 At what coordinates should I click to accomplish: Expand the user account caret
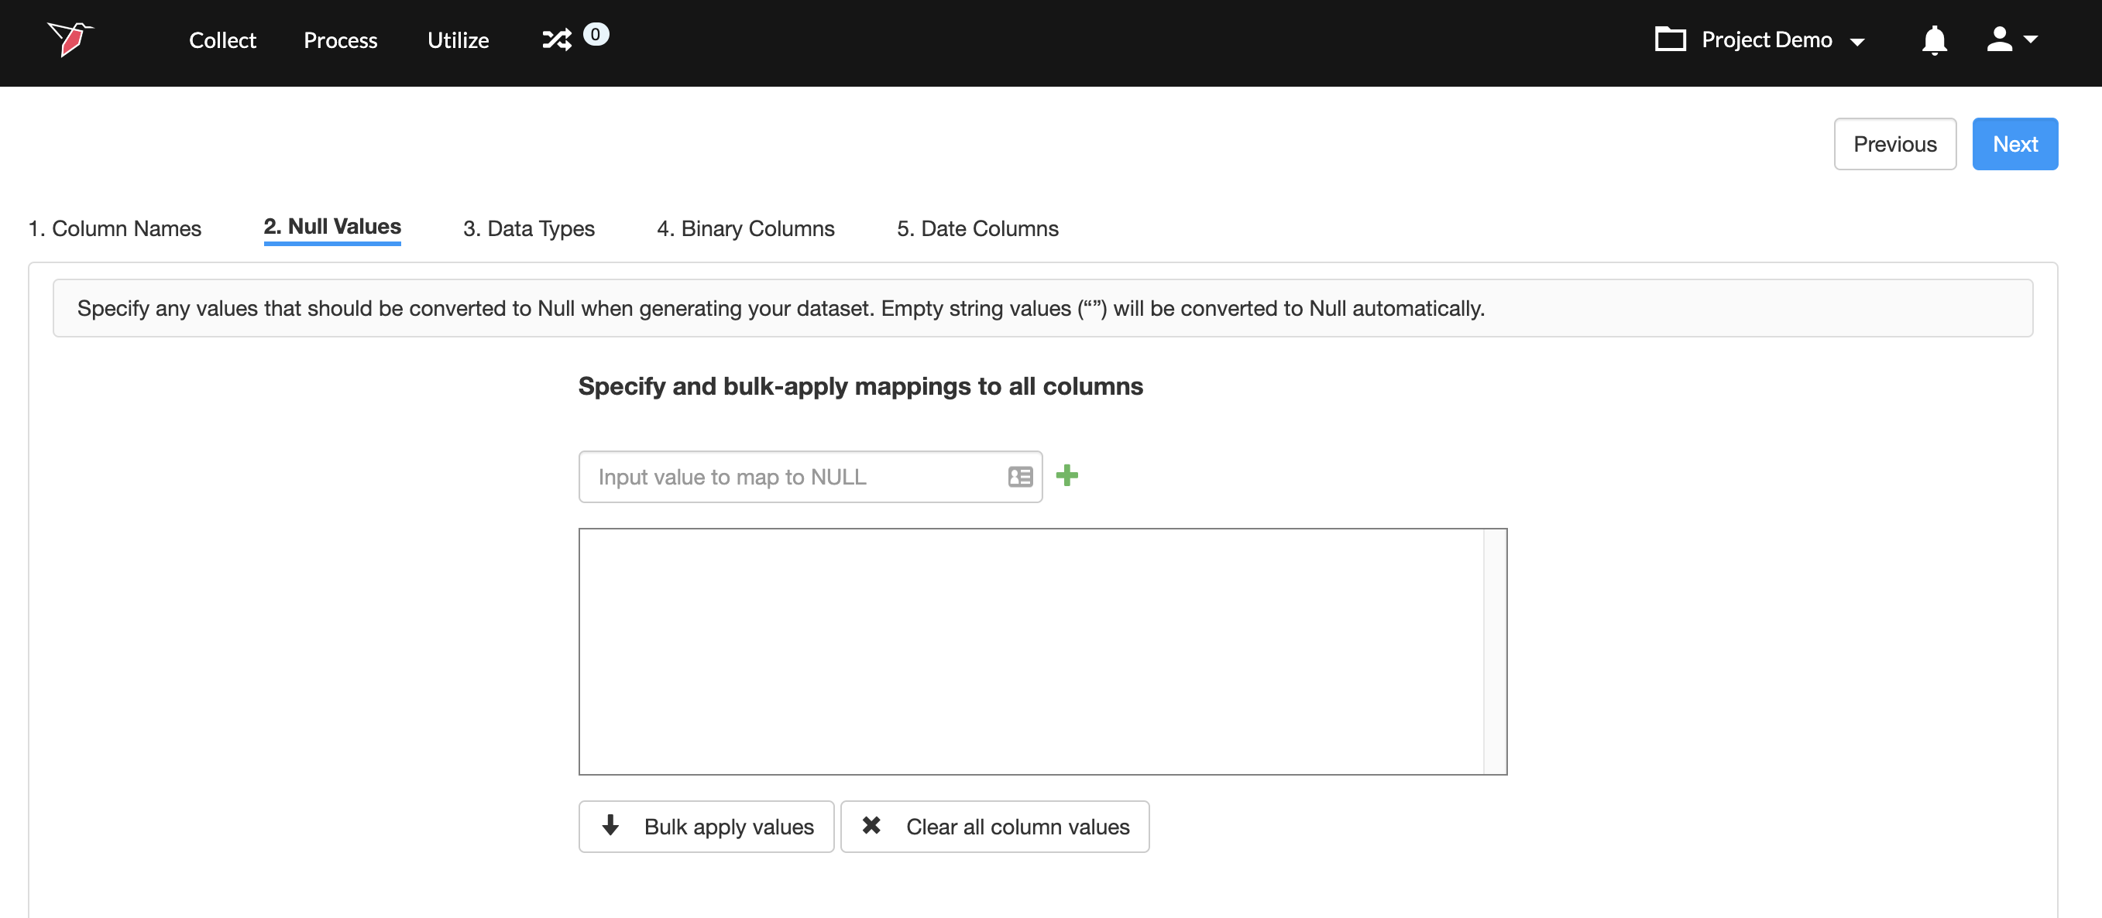(x=2031, y=39)
